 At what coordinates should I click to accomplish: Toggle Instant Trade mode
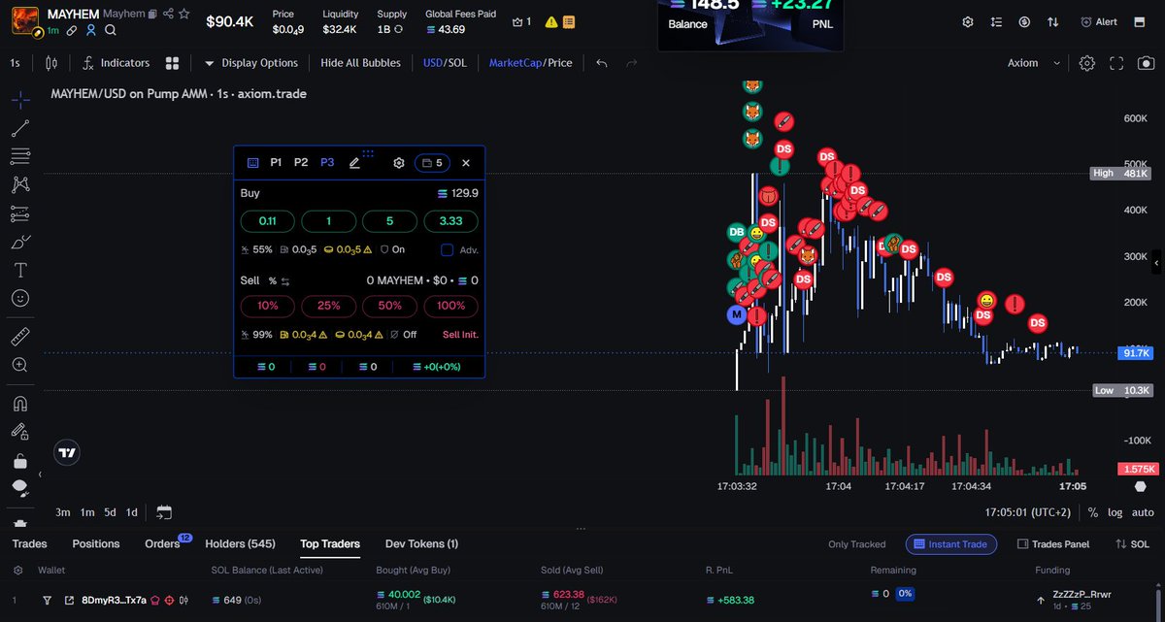(x=950, y=544)
